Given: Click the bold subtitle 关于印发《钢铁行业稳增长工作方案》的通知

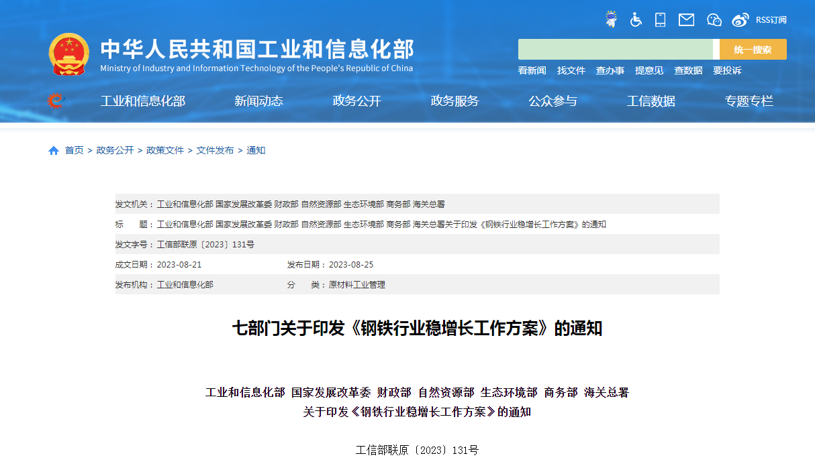Looking at the screenshot, I should (x=417, y=412).
